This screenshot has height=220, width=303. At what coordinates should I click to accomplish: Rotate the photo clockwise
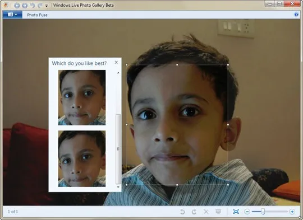click(194, 212)
